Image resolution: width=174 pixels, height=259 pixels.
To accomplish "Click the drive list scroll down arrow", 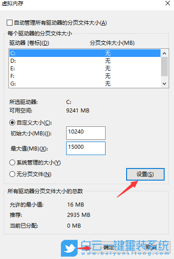I will pos(164,84).
